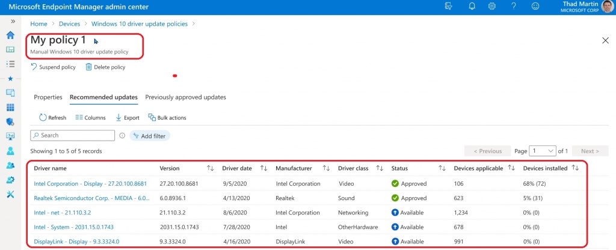Open Intel - net - 21.110.3.2 driver
The width and height of the screenshot is (616, 250).
tap(63, 213)
